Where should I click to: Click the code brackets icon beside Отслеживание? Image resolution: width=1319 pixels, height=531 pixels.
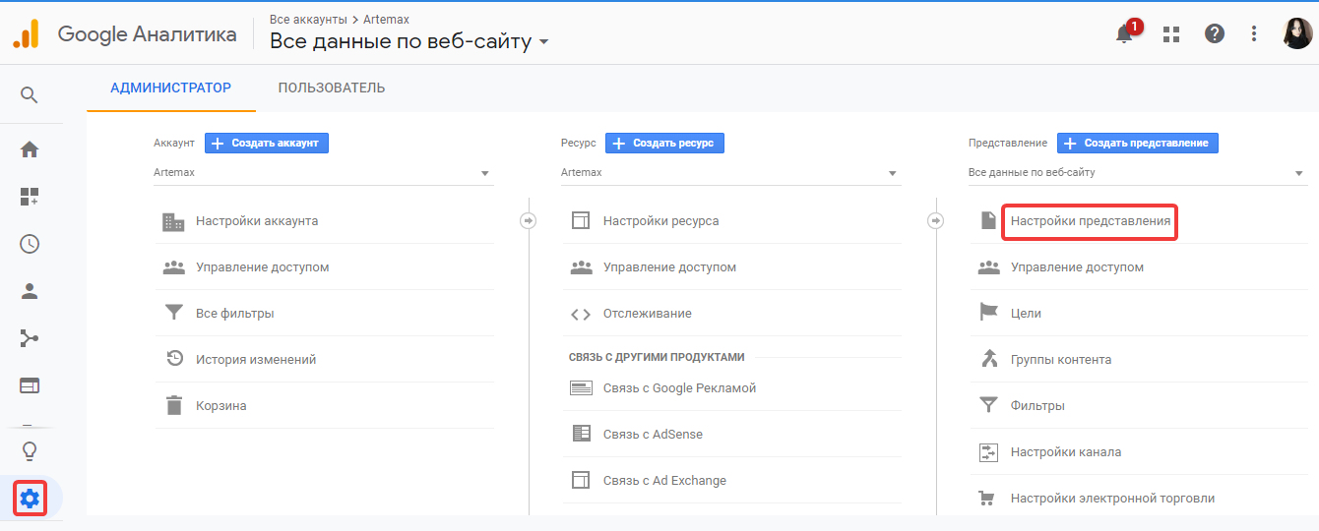pyautogui.click(x=581, y=314)
